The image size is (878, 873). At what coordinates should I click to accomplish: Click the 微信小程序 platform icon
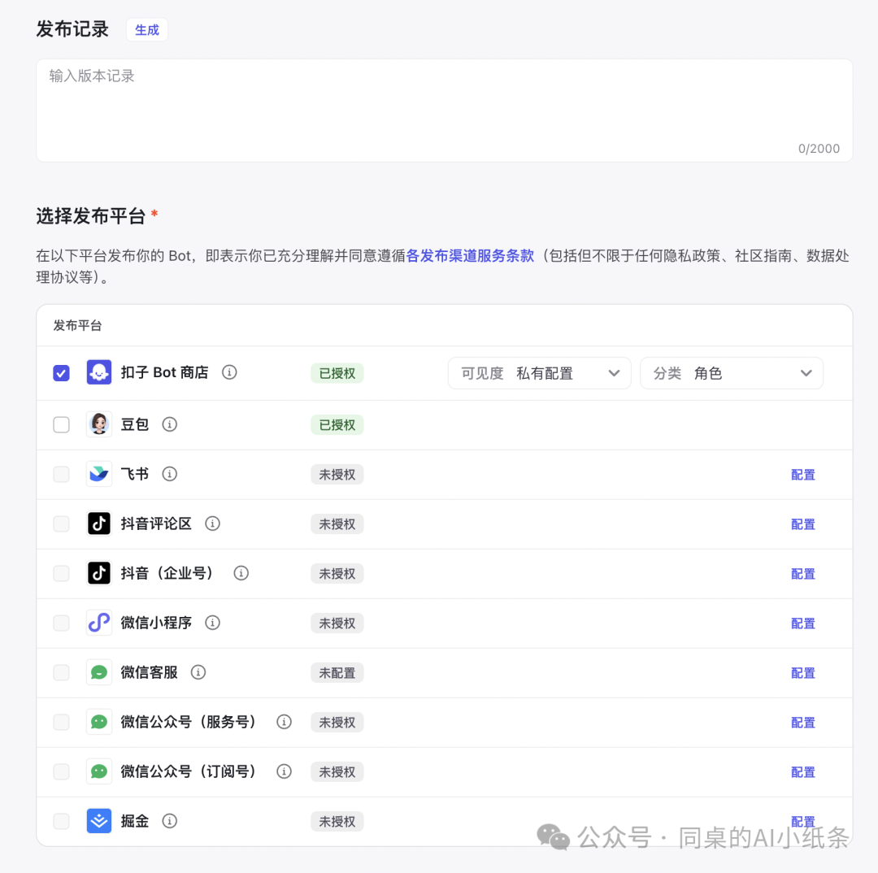(x=98, y=623)
